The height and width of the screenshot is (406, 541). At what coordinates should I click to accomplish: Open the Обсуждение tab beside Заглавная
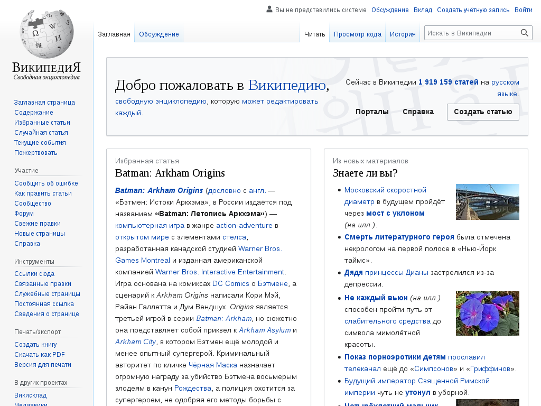pyautogui.click(x=158, y=34)
